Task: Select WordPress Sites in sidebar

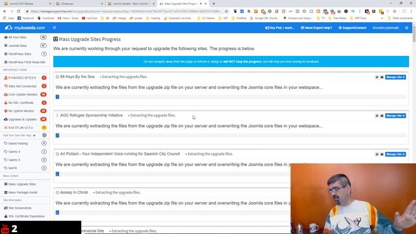Action: pyautogui.click(x=19, y=54)
